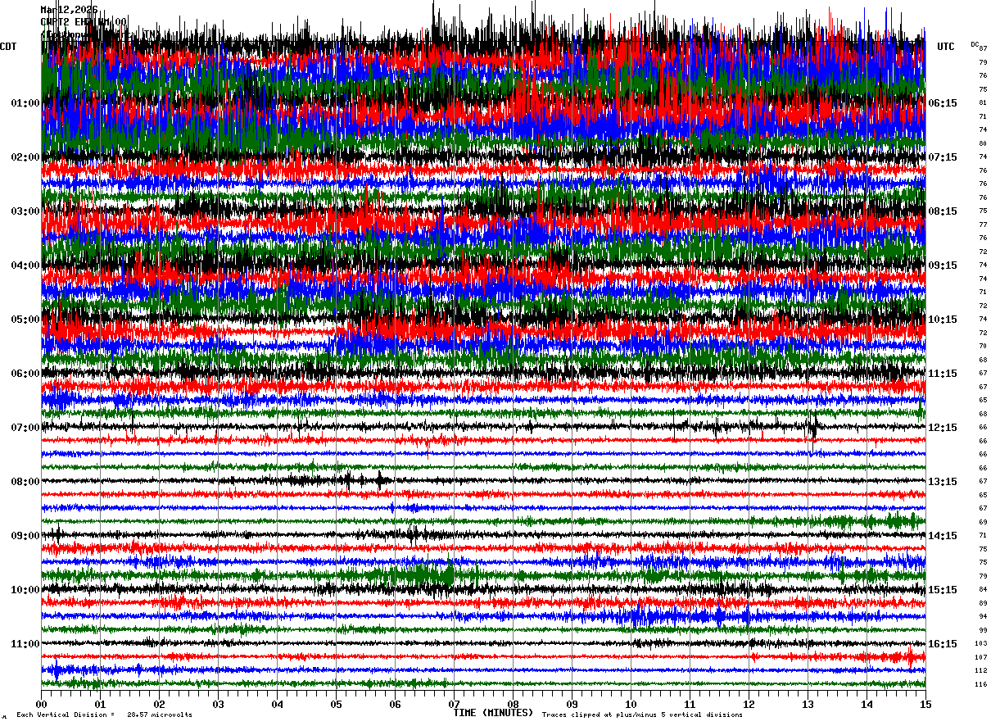
Task: Select the 01:00 CDT time label
Action: coord(25,103)
